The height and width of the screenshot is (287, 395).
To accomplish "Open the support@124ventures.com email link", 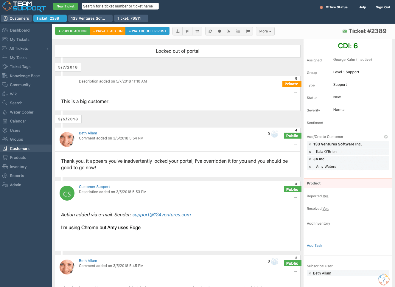I will [161, 215].
